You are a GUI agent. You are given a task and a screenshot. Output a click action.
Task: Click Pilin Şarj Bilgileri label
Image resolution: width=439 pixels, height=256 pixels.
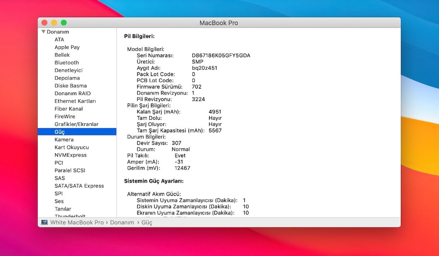[149, 106]
